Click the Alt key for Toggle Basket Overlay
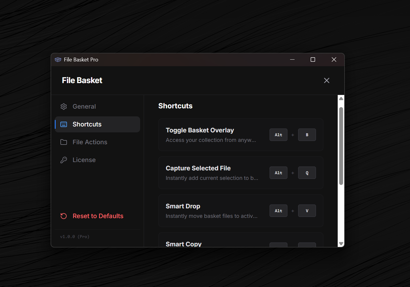Screen dimensions: 410x287 tap(278, 135)
